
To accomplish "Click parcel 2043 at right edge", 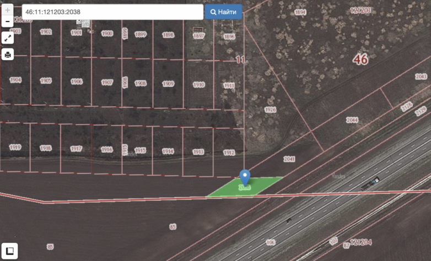I will (x=421, y=77).
